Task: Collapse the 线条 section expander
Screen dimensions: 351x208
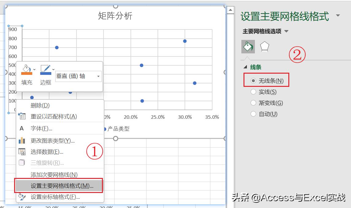Action: click(x=244, y=67)
